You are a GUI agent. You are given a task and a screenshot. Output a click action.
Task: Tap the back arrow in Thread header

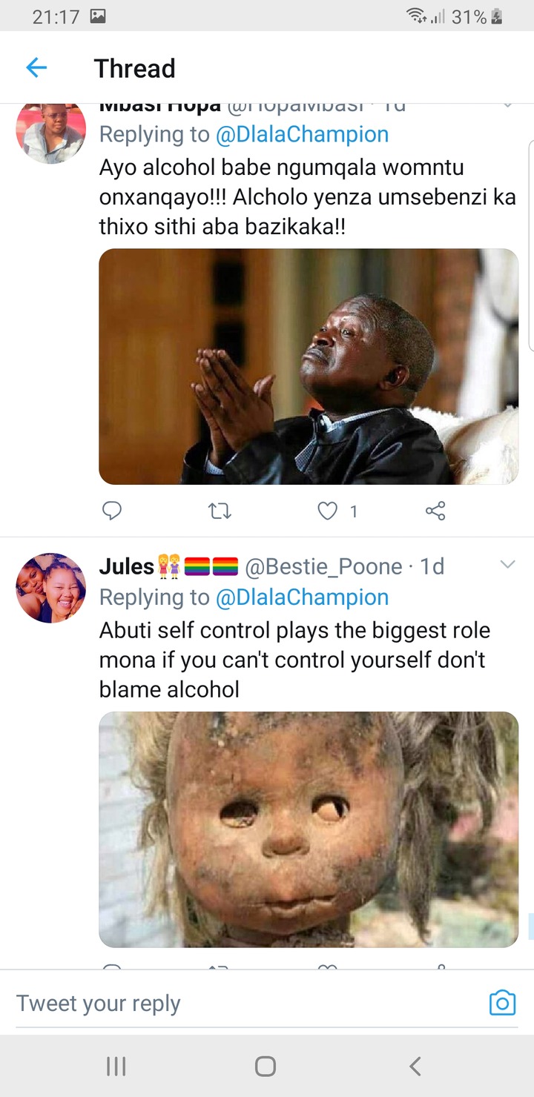36,68
